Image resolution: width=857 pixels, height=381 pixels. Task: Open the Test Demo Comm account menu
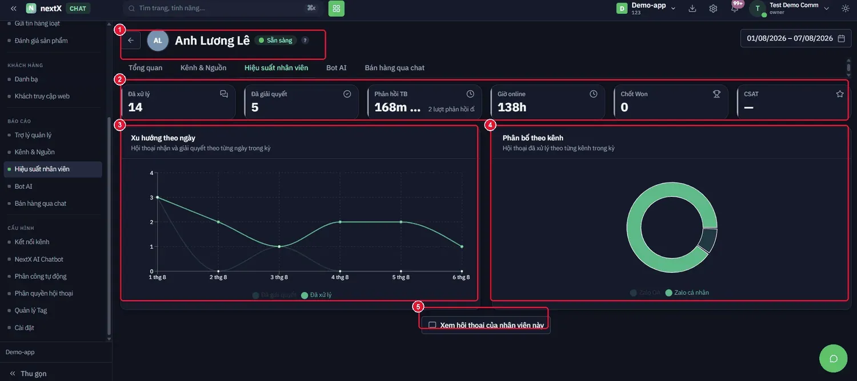790,9
